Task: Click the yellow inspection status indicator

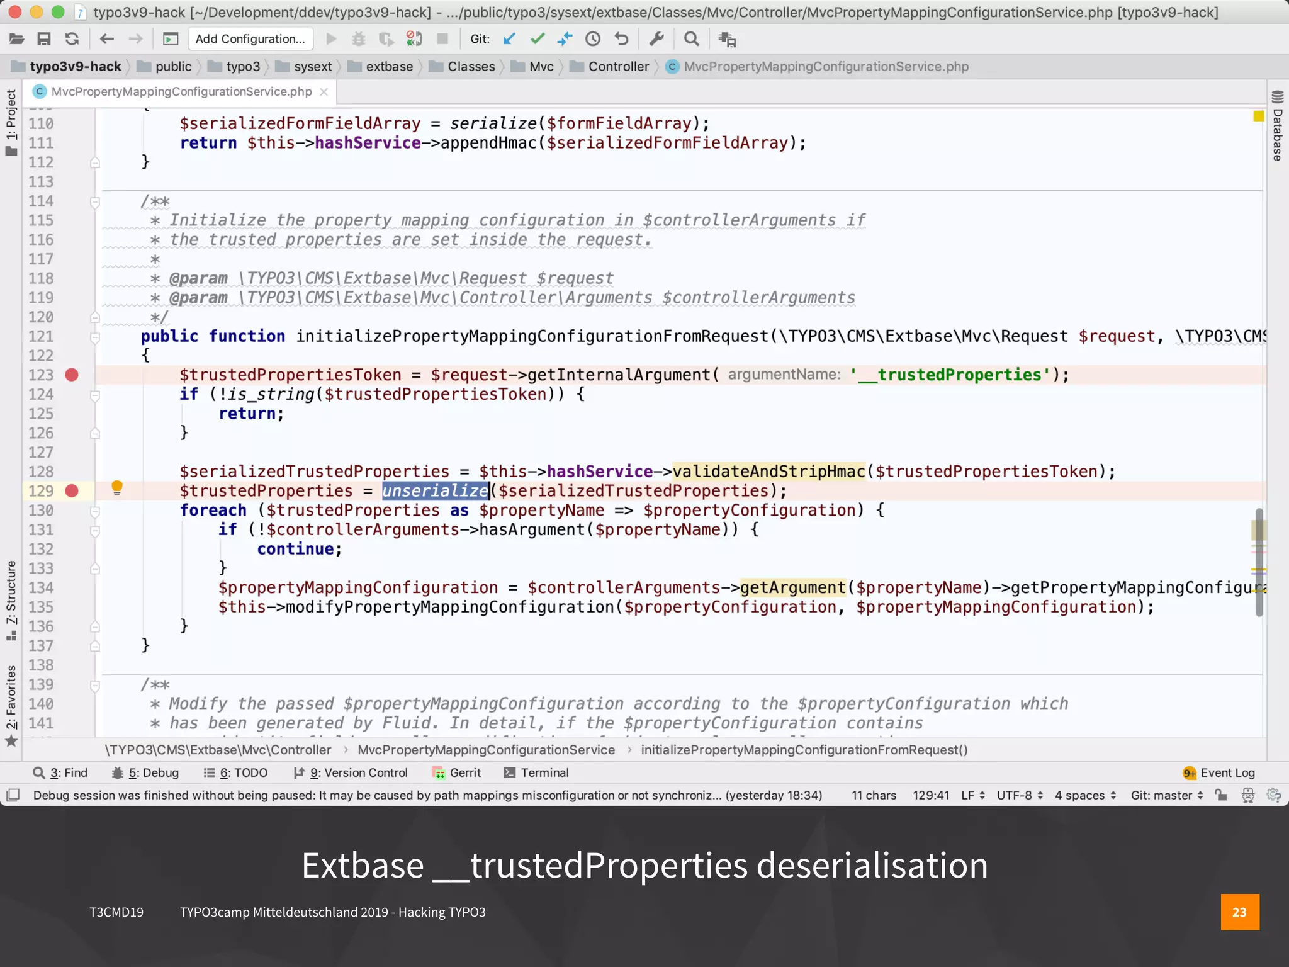Action: click(1259, 116)
